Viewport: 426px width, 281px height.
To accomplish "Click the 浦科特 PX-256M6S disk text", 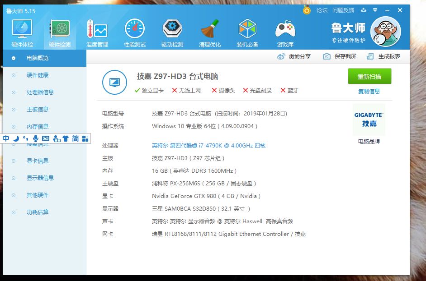I will [x=204, y=184].
